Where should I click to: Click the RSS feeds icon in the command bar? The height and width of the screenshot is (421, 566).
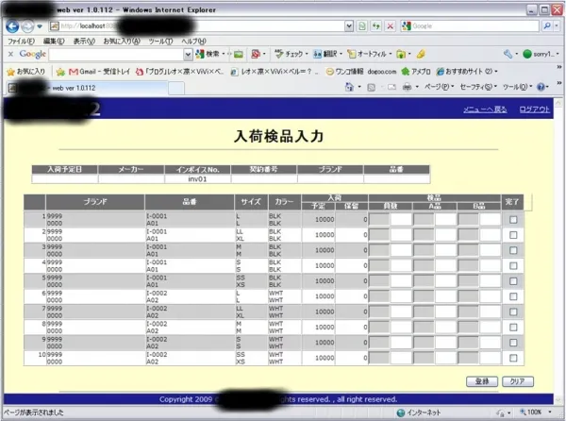coord(371,87)
